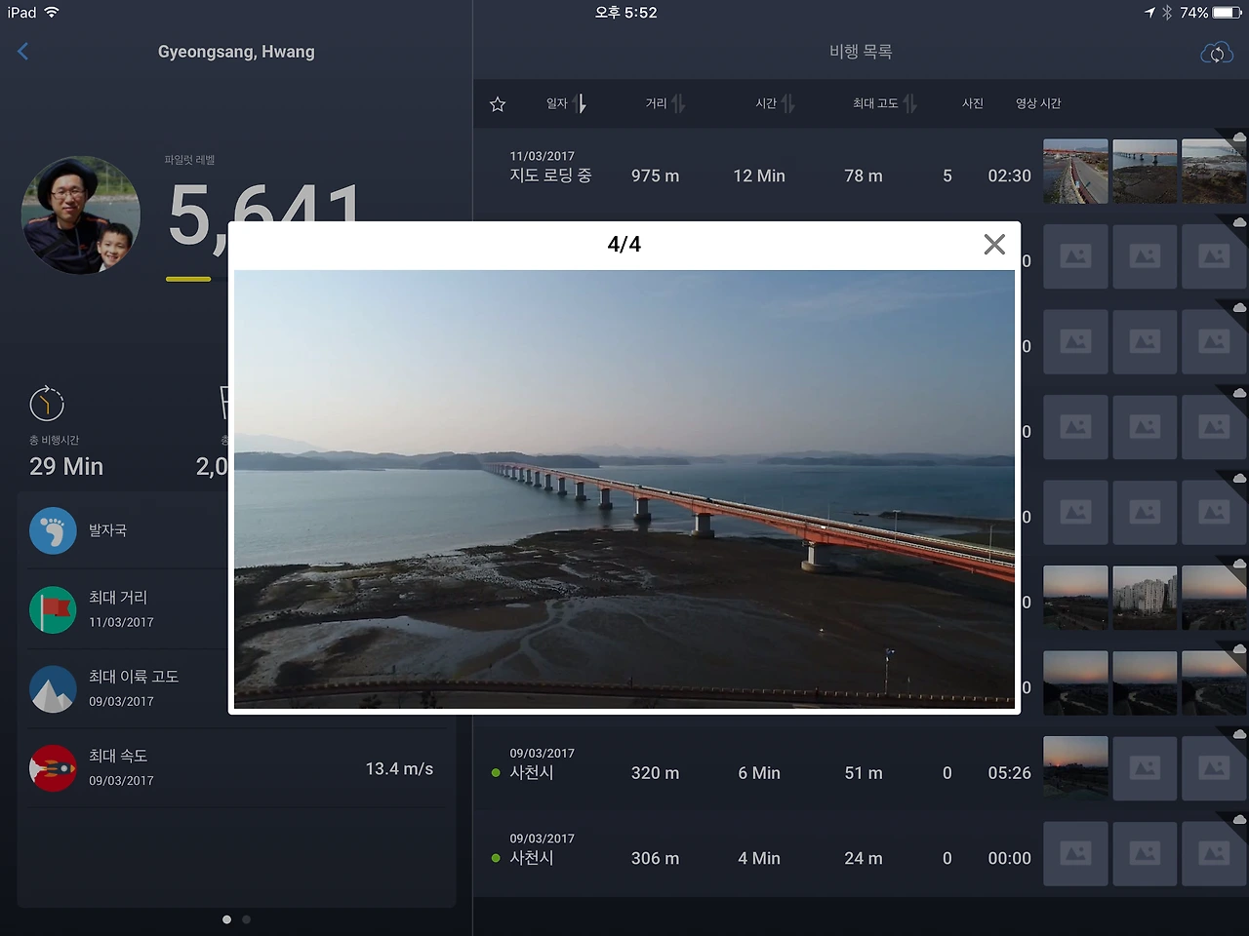Tap the 비행 목록 title
This screenshot has width=1249, height=936.
point(861,52)
